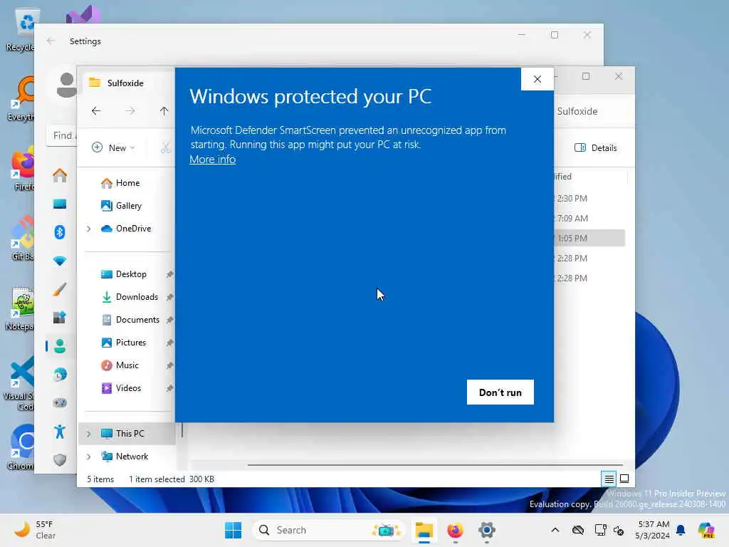Show hidden system tray icons
729x547 pixels.
[555, 530]
